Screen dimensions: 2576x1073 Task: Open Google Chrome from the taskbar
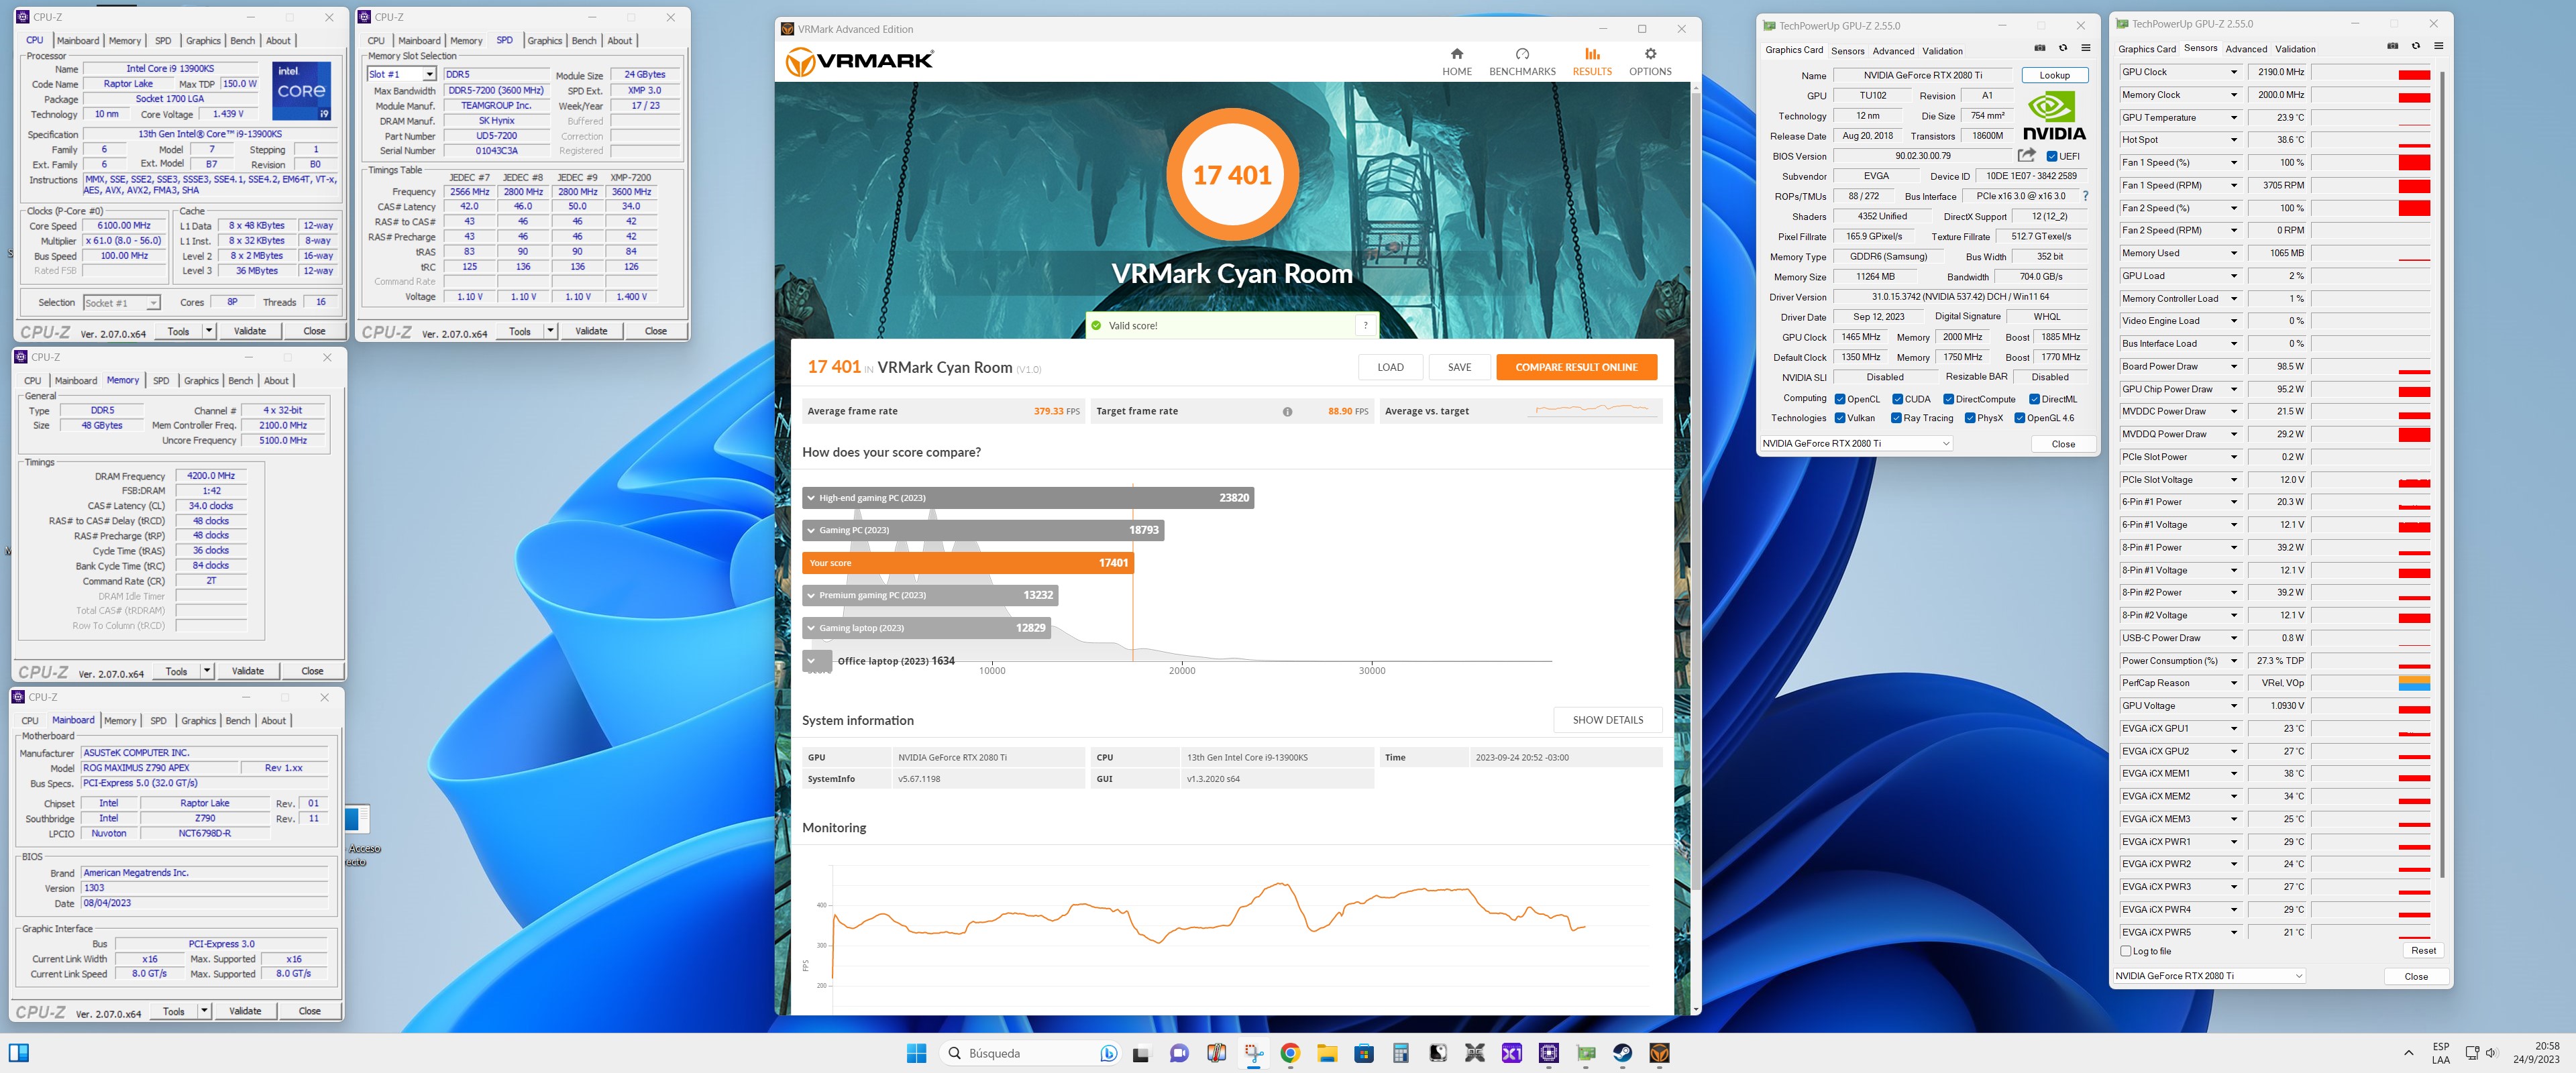click(x=1289, y=1053)
